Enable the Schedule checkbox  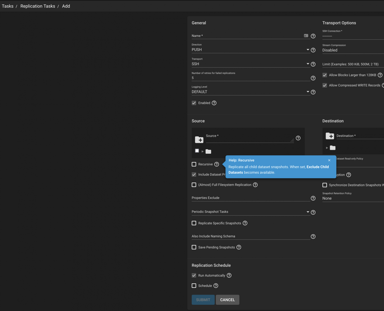[x=194, y=286]
